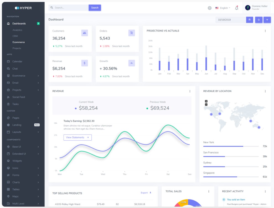Screen dimensions: 274x208
Task: Open the 'You sold an item' activity
Action: pyautogui.click(x=236, y=199)
